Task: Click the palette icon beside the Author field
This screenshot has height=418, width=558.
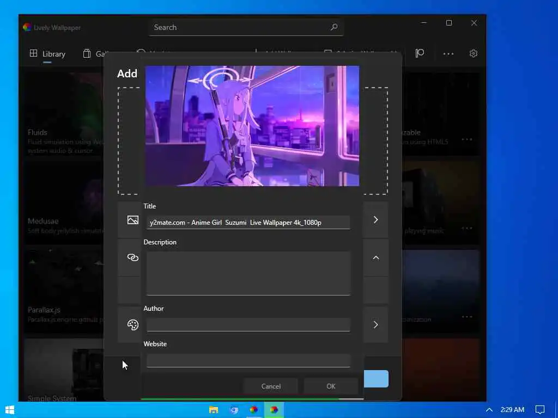Action: pyautogui.click(x=133, y=324)
